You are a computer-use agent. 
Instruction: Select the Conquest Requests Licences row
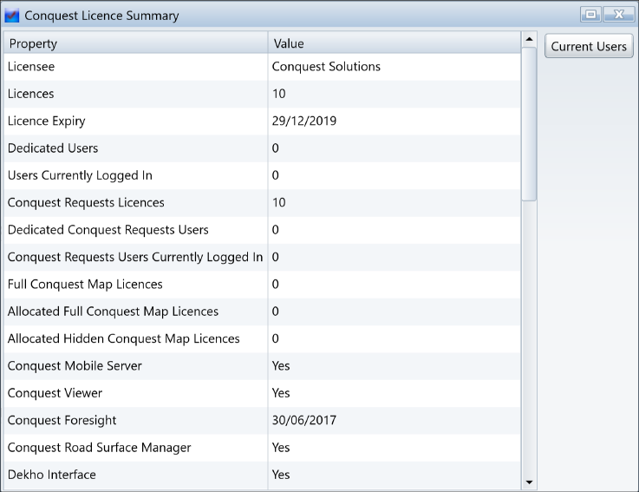pyautogui.click(x=262, y=203)
